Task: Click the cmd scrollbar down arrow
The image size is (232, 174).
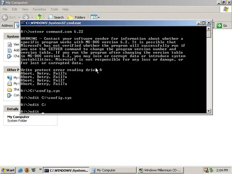Action: (209, 111)
